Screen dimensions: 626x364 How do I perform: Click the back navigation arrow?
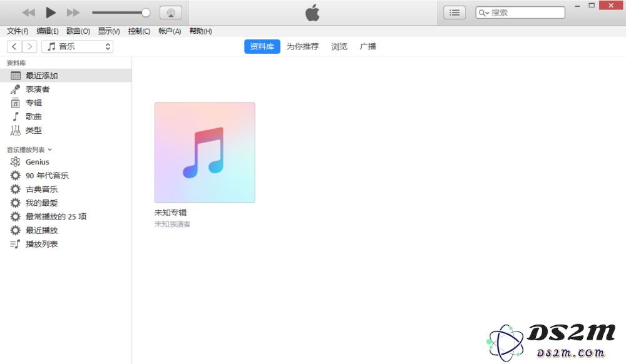[x=14, y=47]
